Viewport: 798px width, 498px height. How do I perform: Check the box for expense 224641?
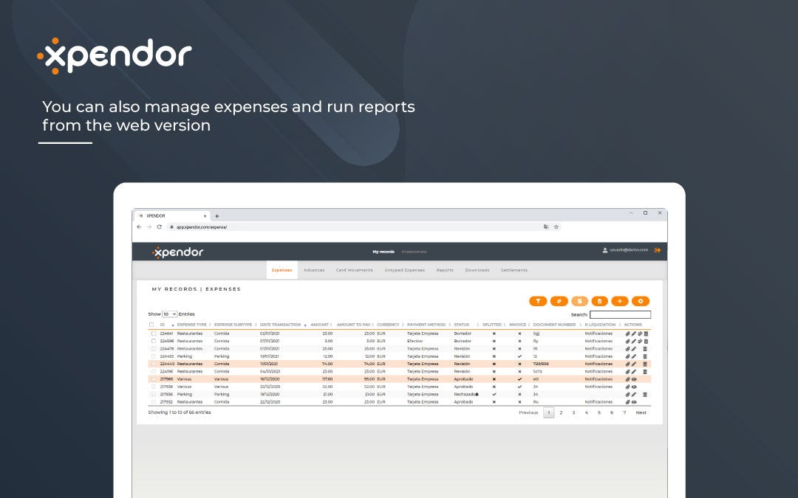pos(154,334)
